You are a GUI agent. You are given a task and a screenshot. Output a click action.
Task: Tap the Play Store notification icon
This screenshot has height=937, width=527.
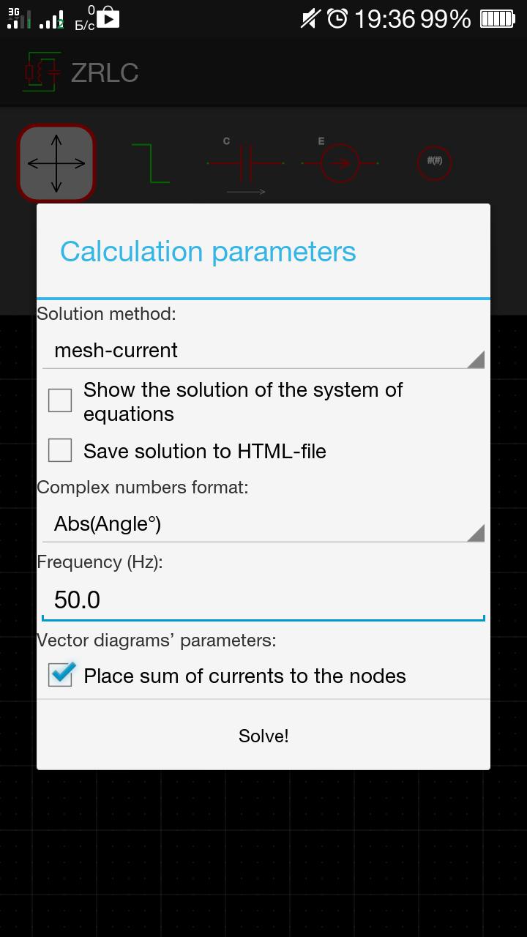pos(107,18)
